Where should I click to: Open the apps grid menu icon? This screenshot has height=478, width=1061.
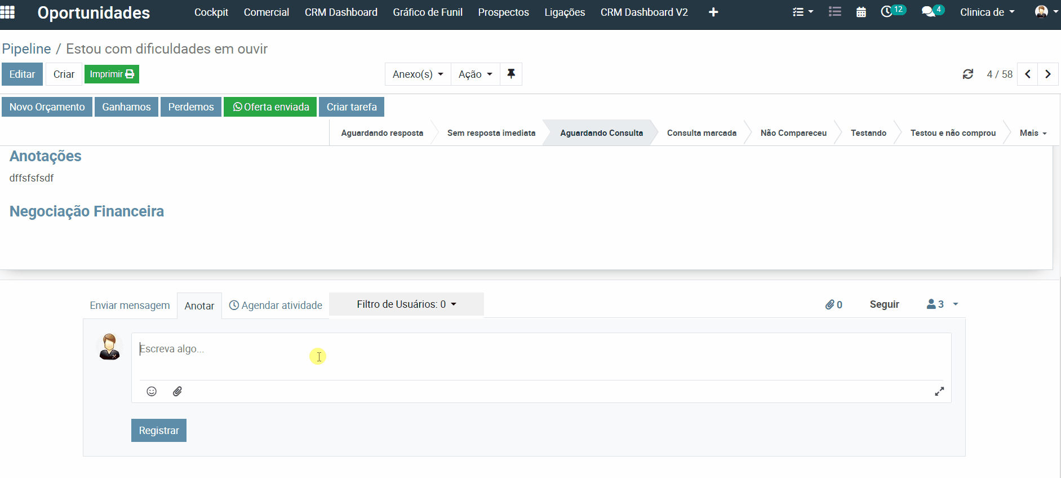8,12
